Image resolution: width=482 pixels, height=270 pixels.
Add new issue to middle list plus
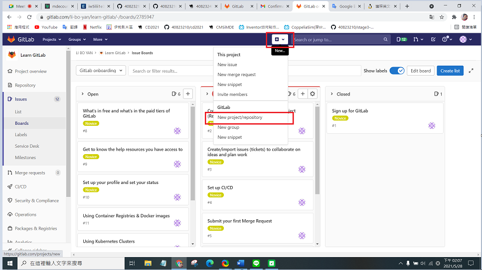(x=303, y=94)
